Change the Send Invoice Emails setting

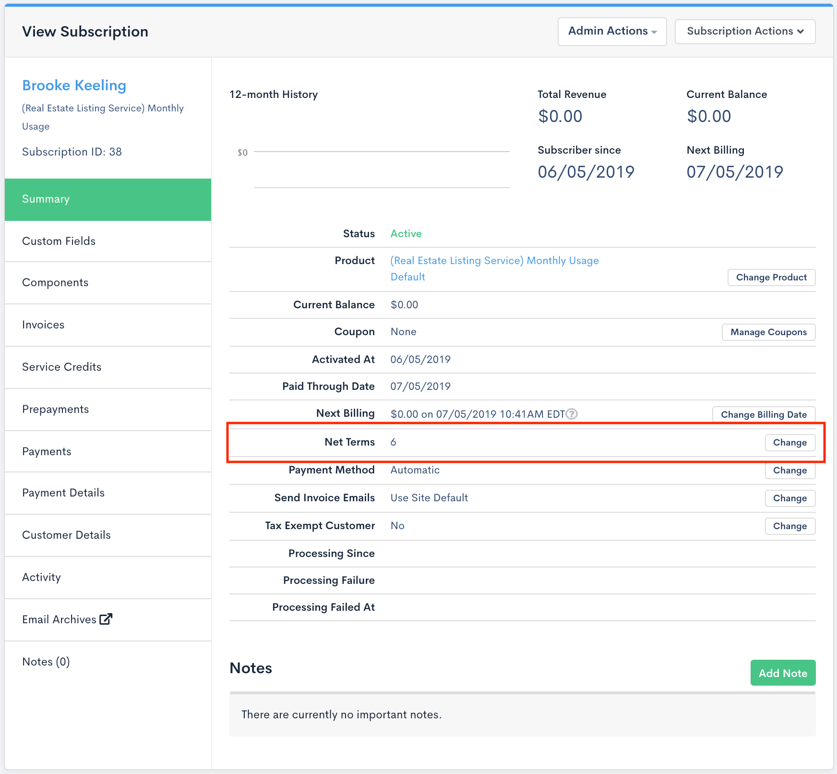pyautogui.click(x=790, y=498)
